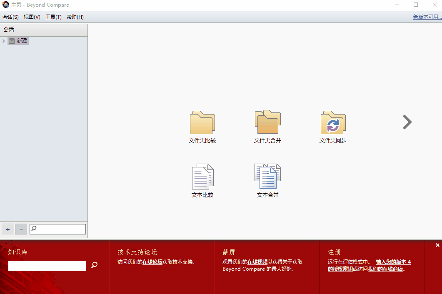Visit the 我们的在线商店 store link
Screen dimensions: 442x294
[385, 269]
